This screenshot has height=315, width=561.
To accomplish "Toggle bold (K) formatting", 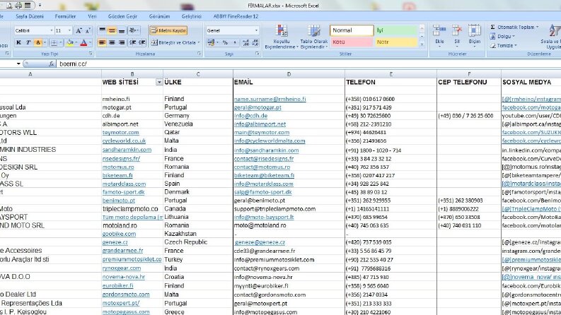I will click(18, 42).
